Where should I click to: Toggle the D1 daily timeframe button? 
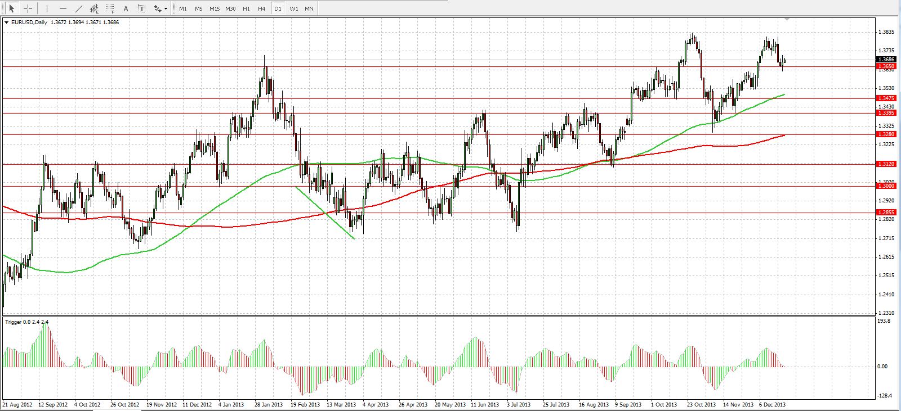(278, 8)
